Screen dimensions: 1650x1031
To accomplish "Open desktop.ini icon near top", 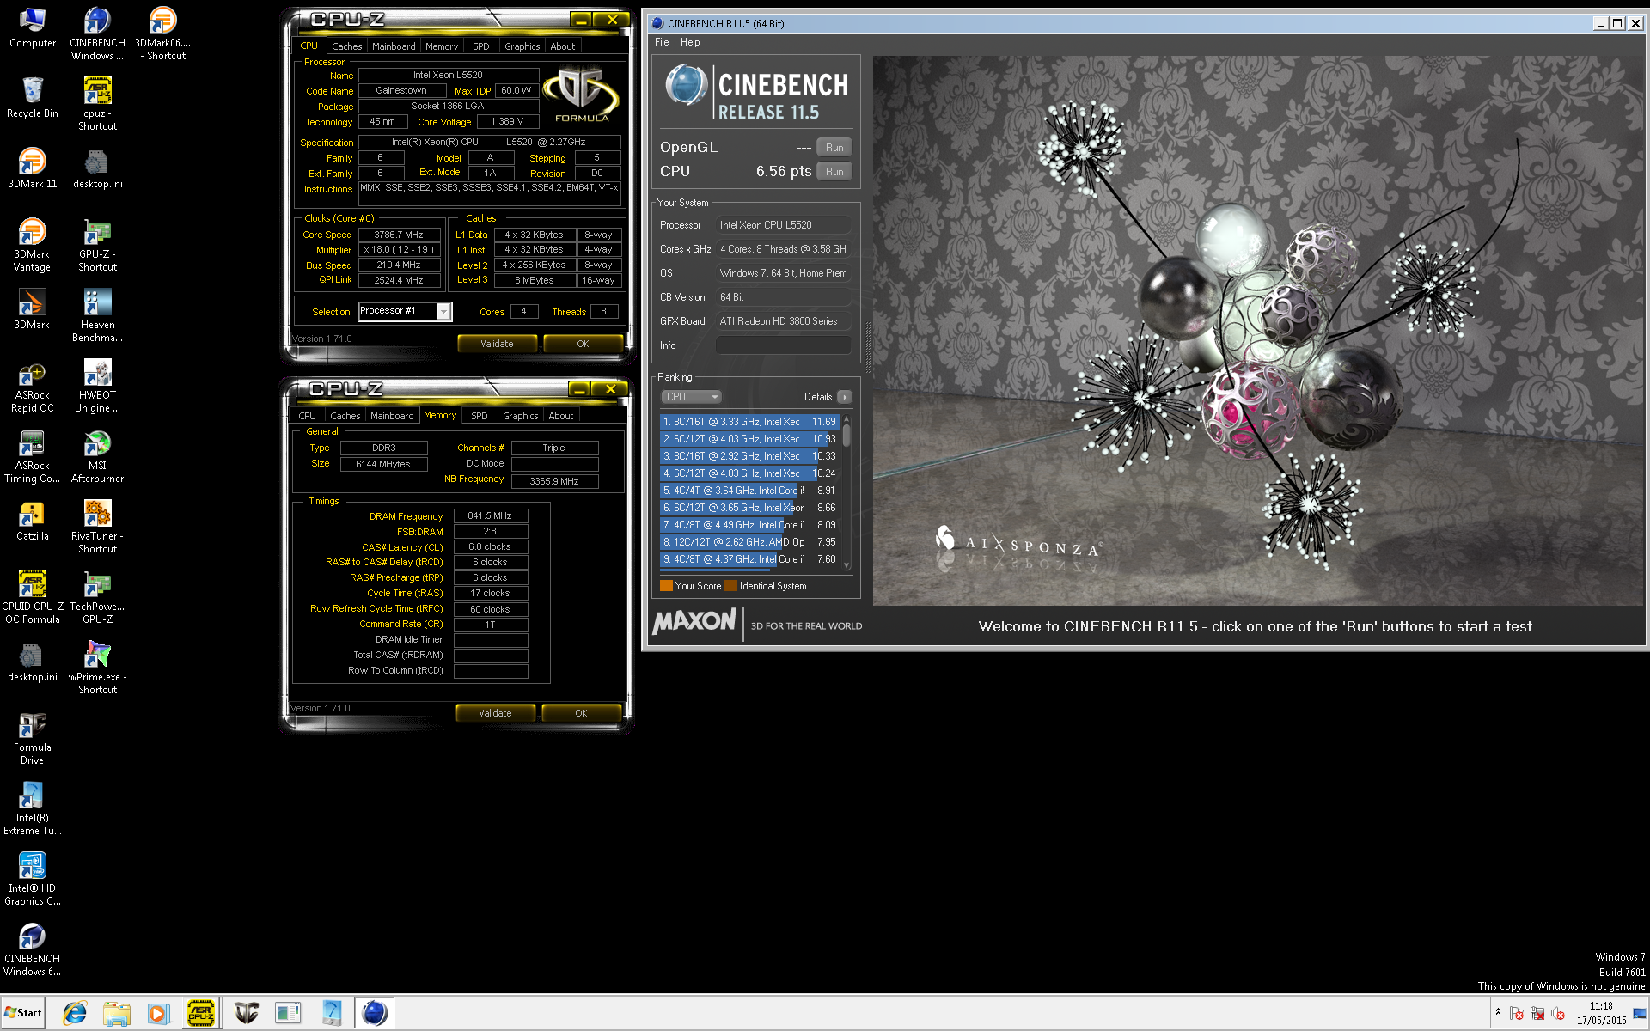I will coord(97,168).
